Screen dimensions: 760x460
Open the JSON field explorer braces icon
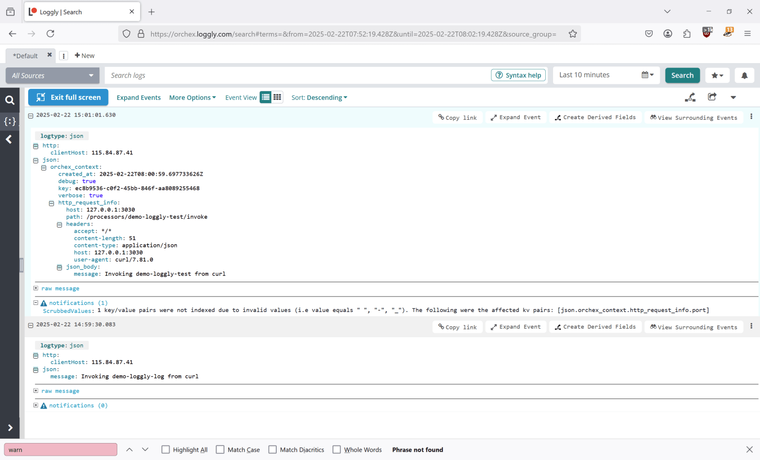(10, 121)
